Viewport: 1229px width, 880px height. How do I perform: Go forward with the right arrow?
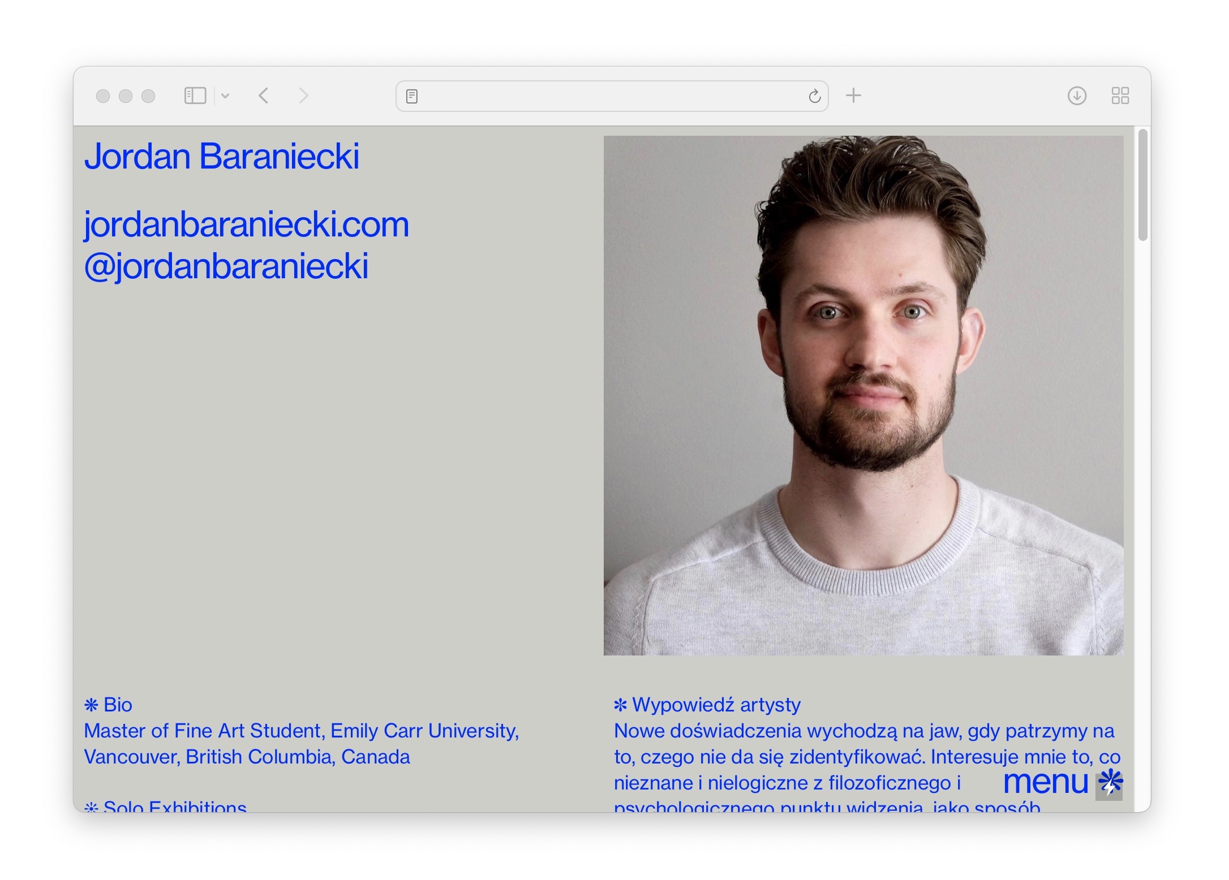click(303, 96)
